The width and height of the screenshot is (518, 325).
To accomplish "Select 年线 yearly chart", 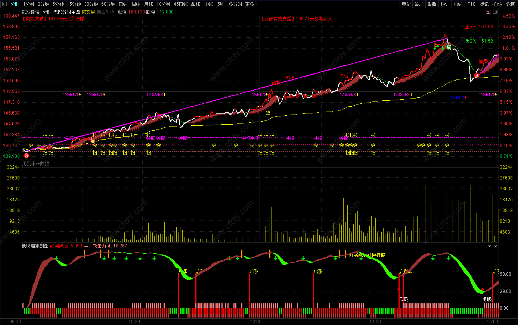I will 208,4.
